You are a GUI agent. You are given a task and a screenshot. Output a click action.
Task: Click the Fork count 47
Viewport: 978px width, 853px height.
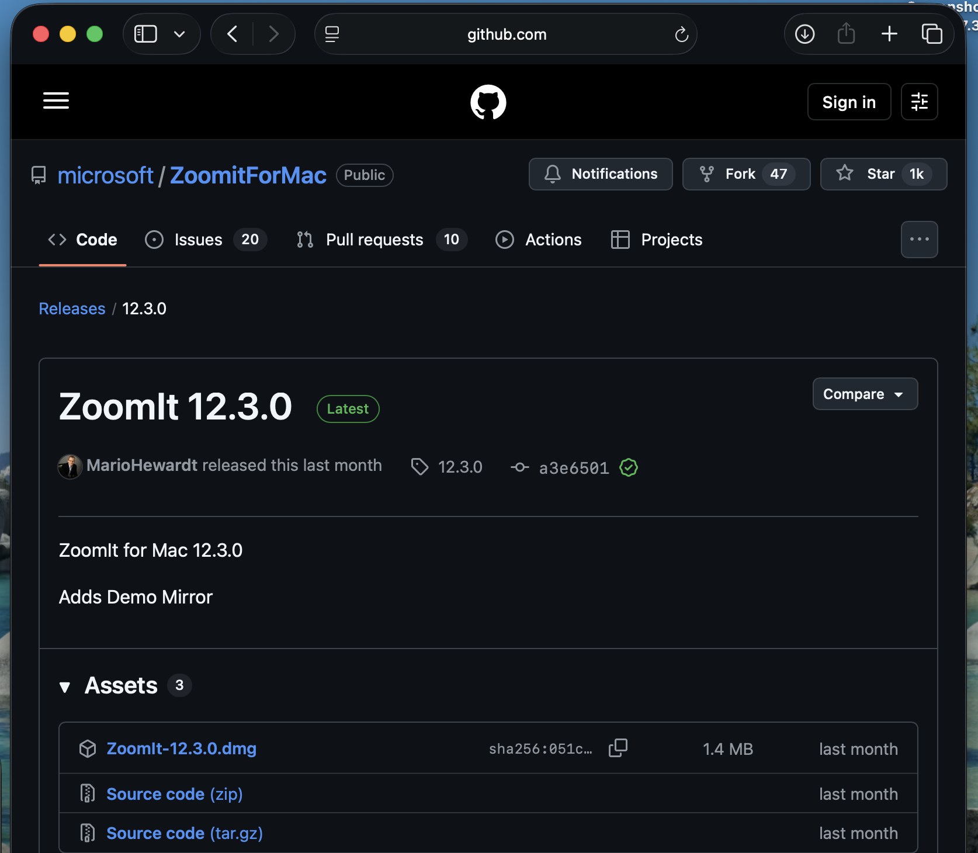pos(778,174)
